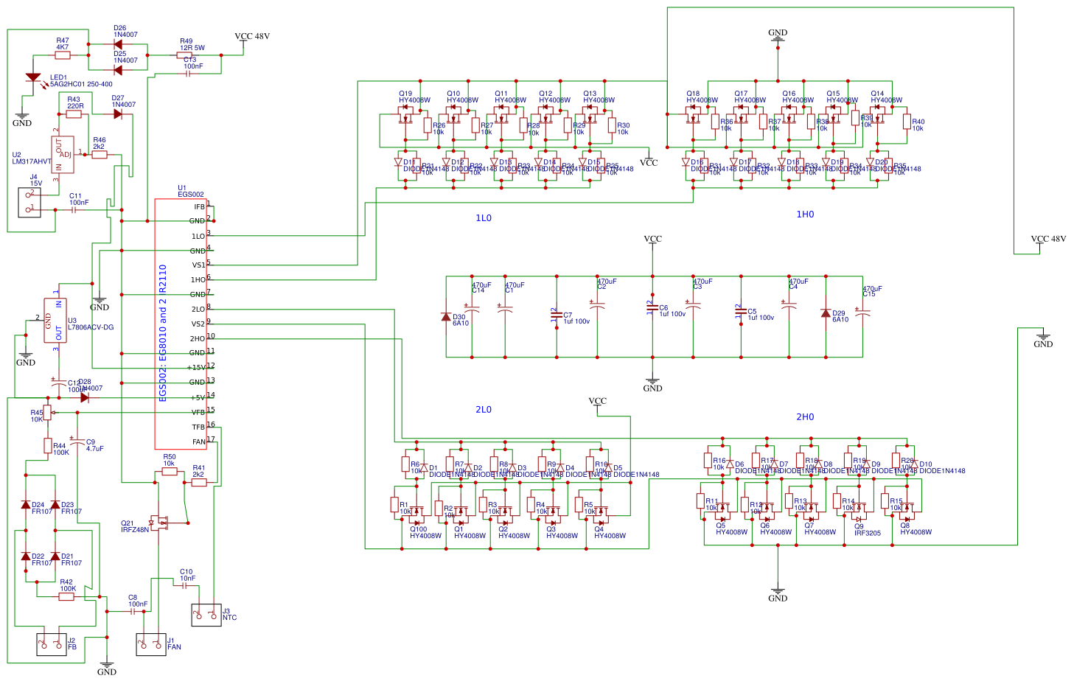
Task: Click the blue 2HO net label
Action: point(805,417)
